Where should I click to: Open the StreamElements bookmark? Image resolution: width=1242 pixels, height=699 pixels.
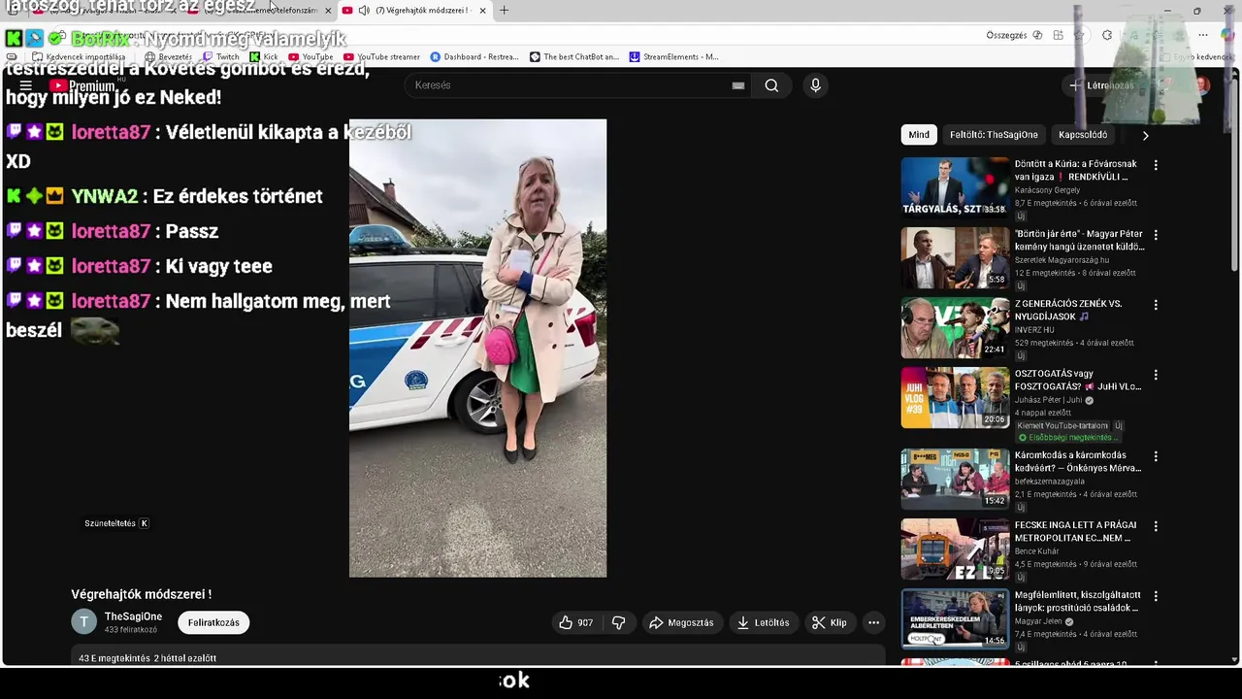coord(674,56)
